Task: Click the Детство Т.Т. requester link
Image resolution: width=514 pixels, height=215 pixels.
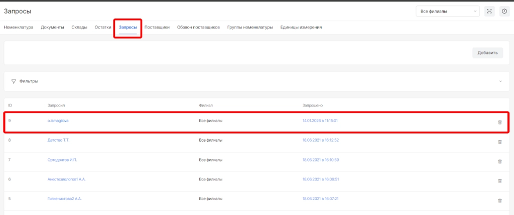Action: pyautogui.click(x=58, y=140)
